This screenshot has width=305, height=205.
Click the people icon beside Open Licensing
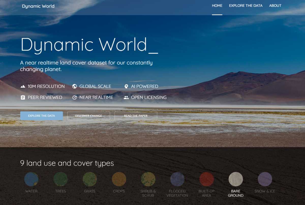126,97
